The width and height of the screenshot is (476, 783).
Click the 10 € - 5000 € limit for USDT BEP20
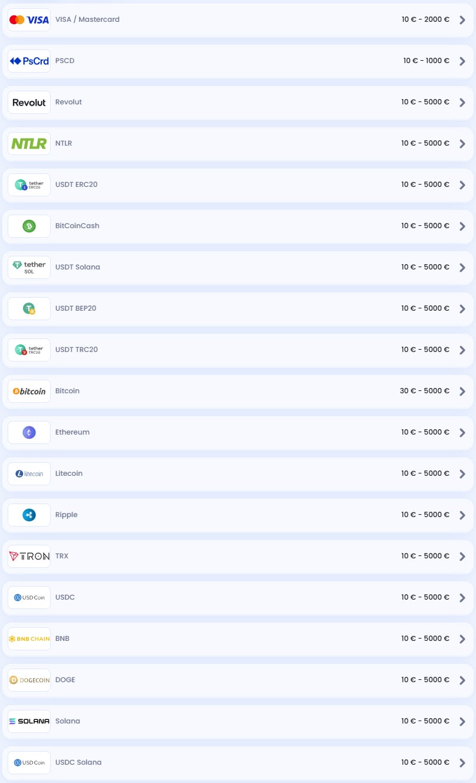425,308
